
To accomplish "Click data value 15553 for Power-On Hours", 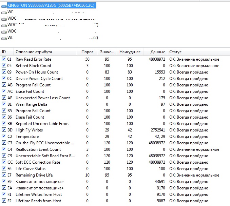I will pos(160,72).
